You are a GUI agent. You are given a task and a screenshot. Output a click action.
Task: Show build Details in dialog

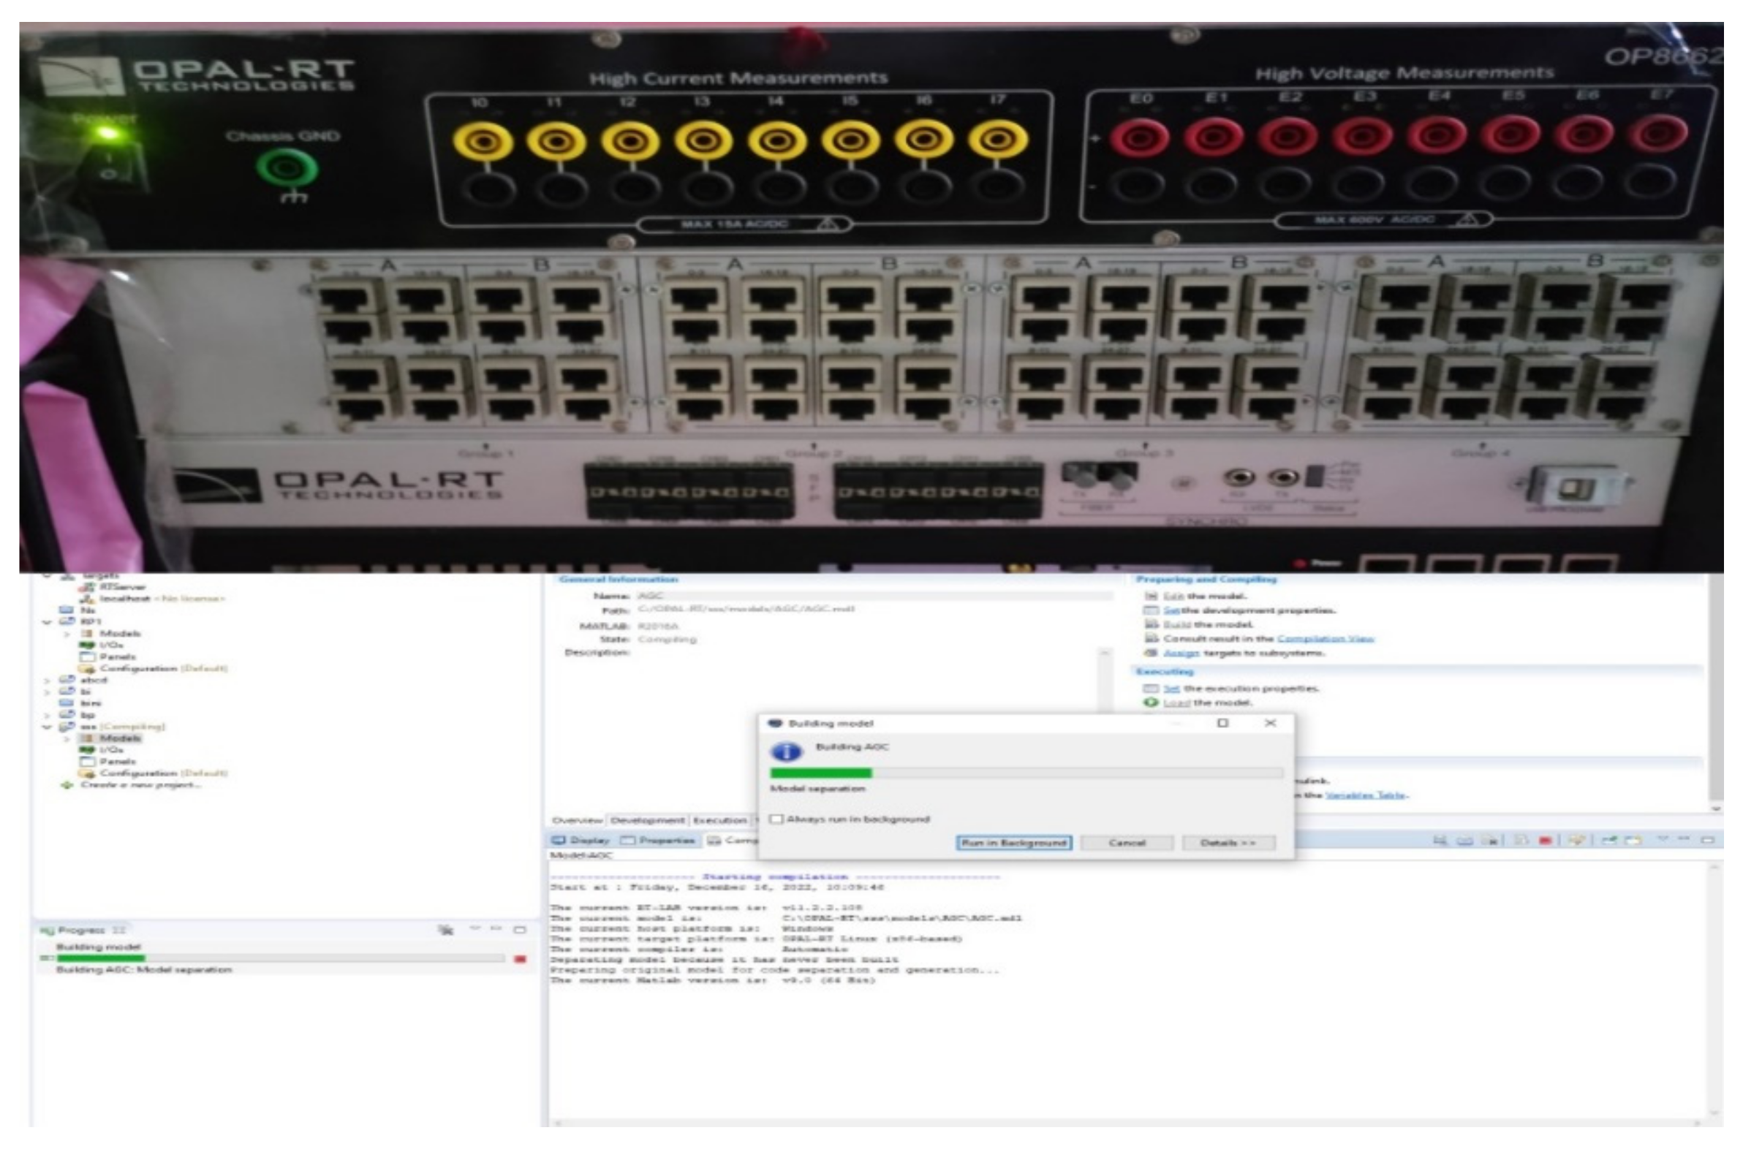(1228, 843)
